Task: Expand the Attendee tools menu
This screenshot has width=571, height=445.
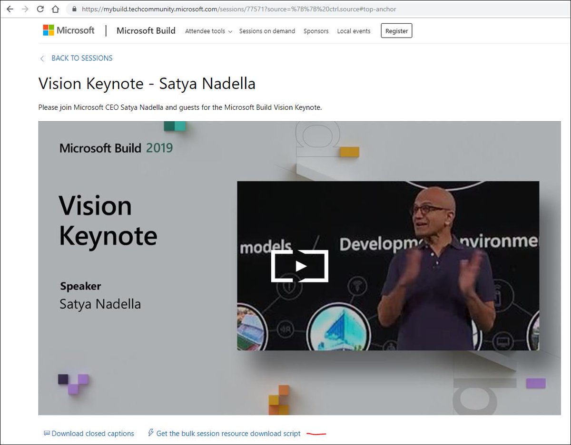Action: coord(208,31)
